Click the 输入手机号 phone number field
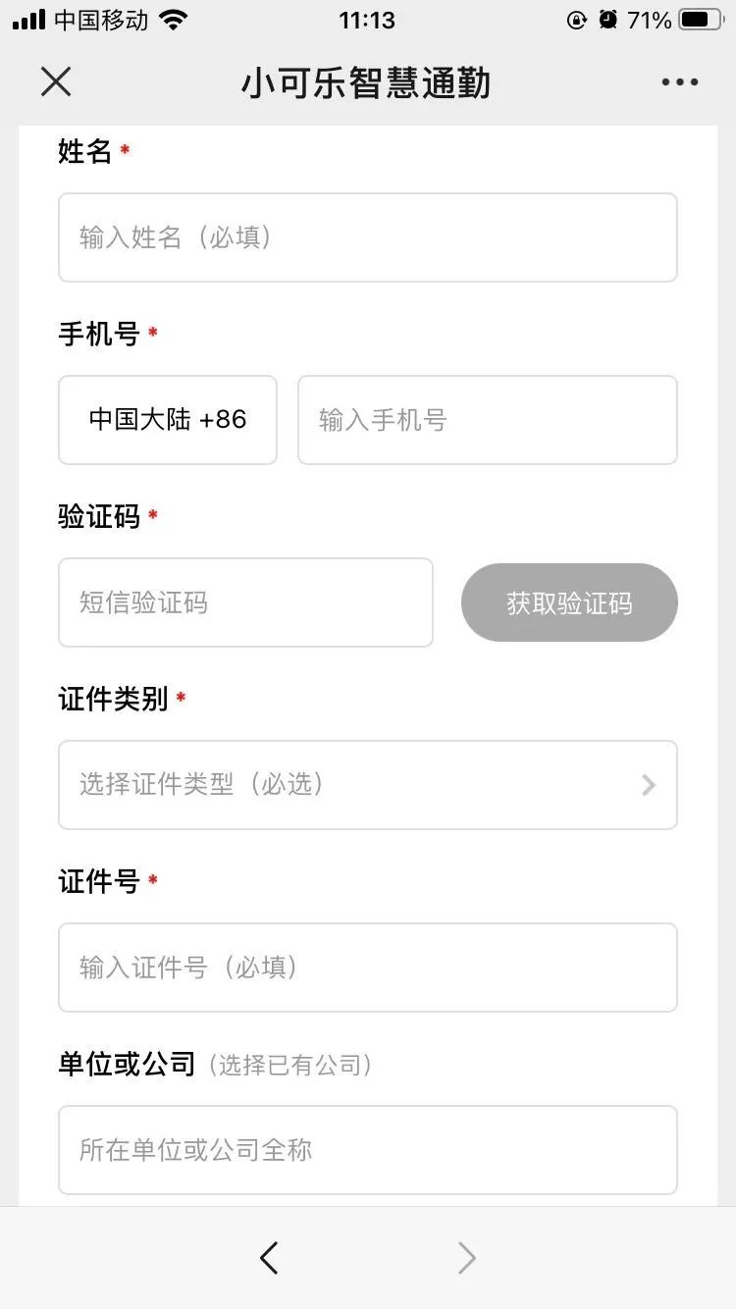Image resolution: width=736 pixels, height=1309 pixels. [x=487, y=420]
